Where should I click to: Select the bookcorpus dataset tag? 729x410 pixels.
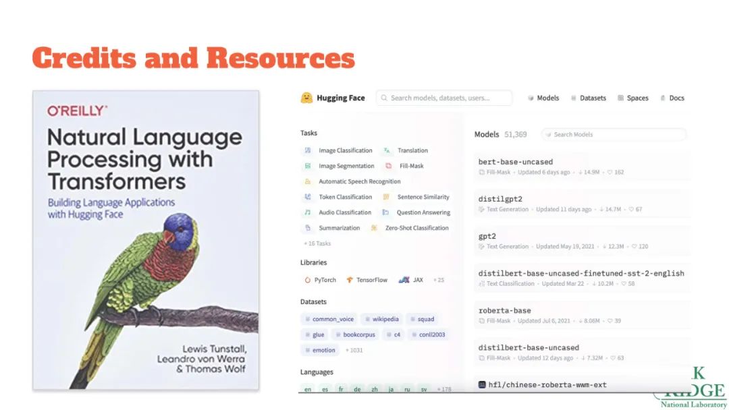(x=355, y=334)
